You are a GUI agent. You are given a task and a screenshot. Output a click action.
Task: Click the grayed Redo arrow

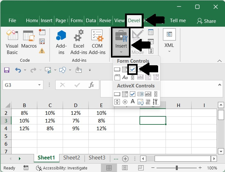click(x=33, y=70)
